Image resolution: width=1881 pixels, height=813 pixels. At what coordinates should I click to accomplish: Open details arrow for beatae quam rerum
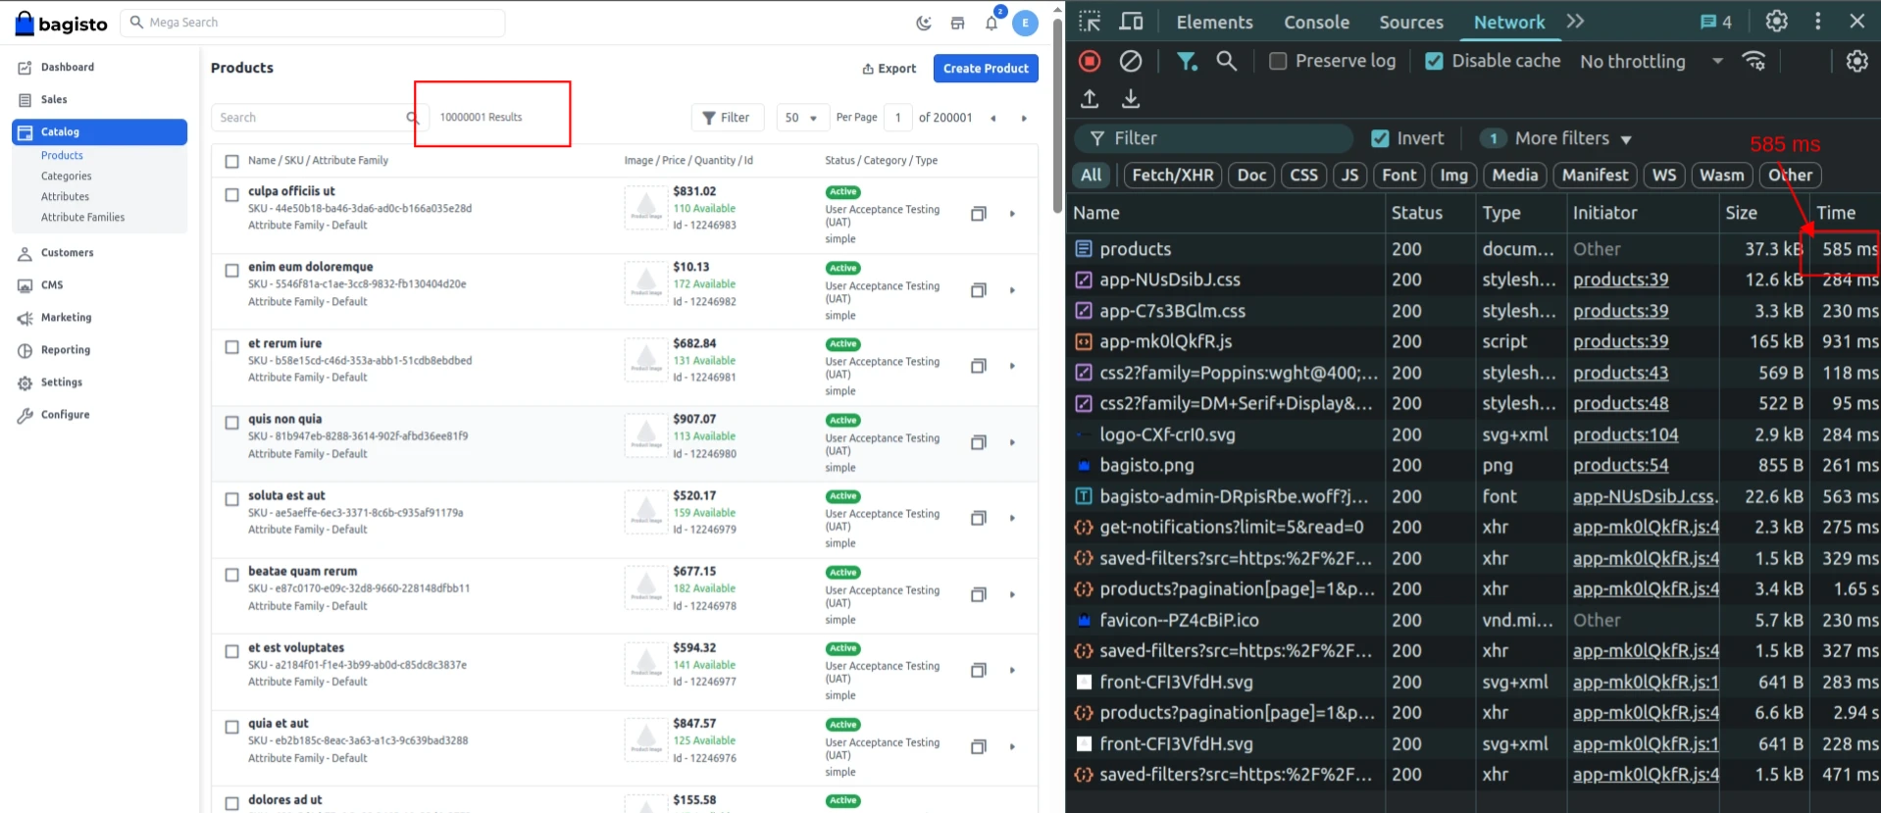(1012, 594)
